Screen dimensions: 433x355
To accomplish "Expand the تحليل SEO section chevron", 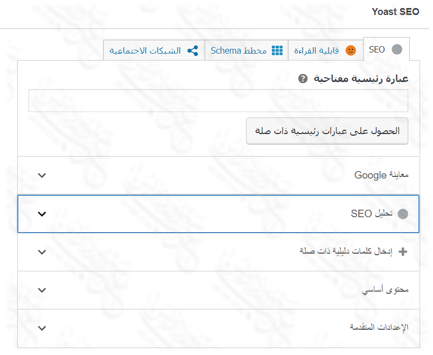I will coord(42,214).
